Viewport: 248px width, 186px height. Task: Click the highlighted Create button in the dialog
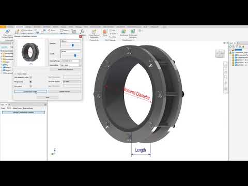pos(30,91)
